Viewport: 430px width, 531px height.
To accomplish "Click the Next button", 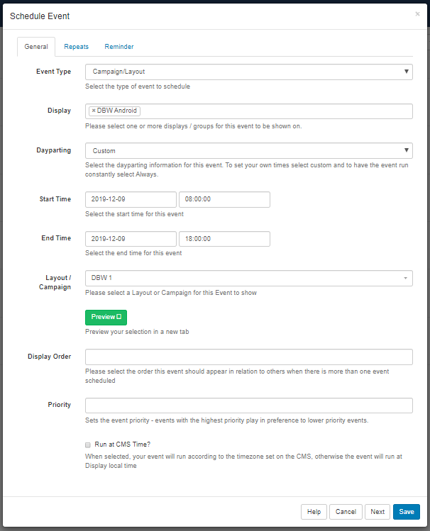I will pos(377,512).
